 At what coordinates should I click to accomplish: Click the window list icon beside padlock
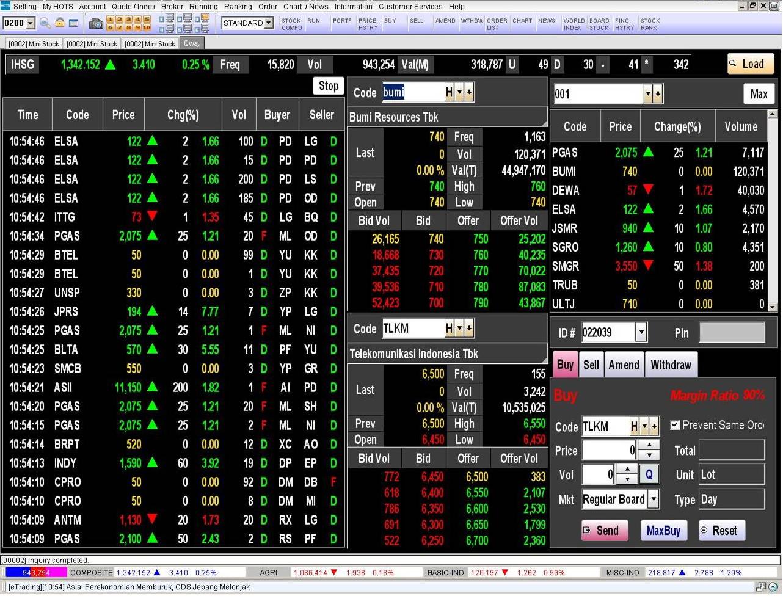click(74, 23)
